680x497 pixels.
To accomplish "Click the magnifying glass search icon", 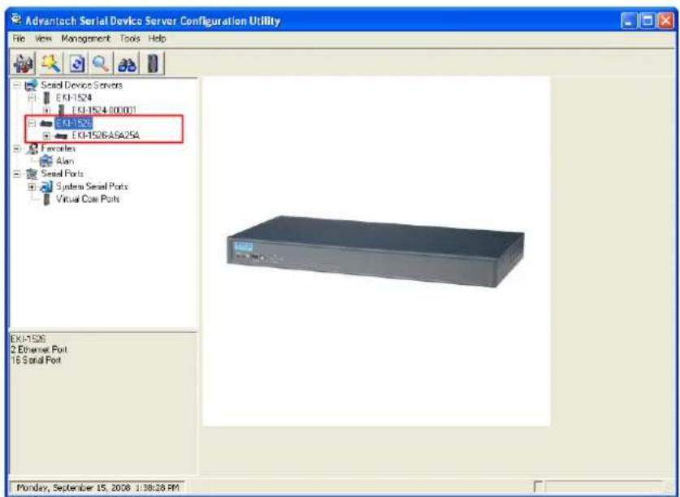I will point(101,64).
